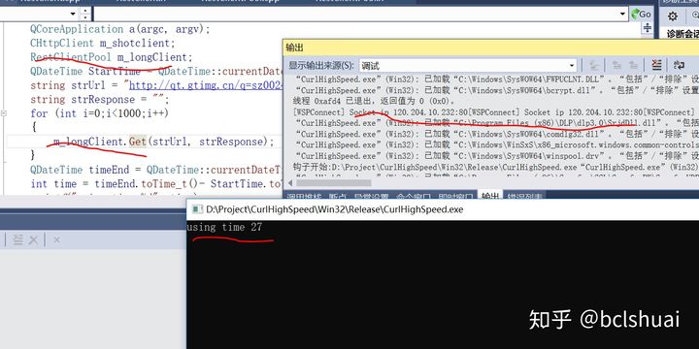Click the bcrypt.dll output line
Image resolution: width=699 pixels, height=349 pixels.
[496, 90]
